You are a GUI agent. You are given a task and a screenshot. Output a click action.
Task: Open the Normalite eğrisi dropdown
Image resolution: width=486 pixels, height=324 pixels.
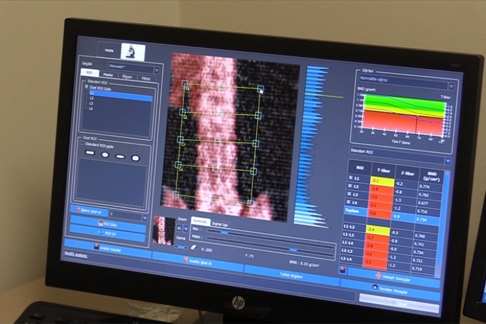pos(406,82)
